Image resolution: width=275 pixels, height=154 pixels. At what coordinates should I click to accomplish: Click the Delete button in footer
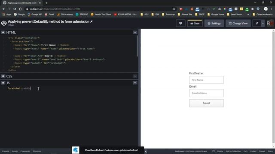[x=220, y=151]
